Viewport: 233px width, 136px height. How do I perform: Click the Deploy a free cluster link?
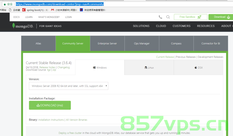pos(70,133)
